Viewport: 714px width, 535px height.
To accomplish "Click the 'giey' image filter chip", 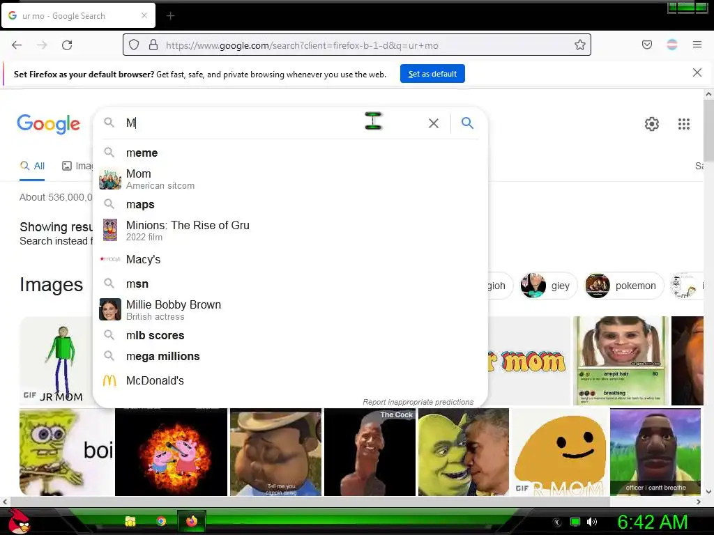I will (548, 286).
